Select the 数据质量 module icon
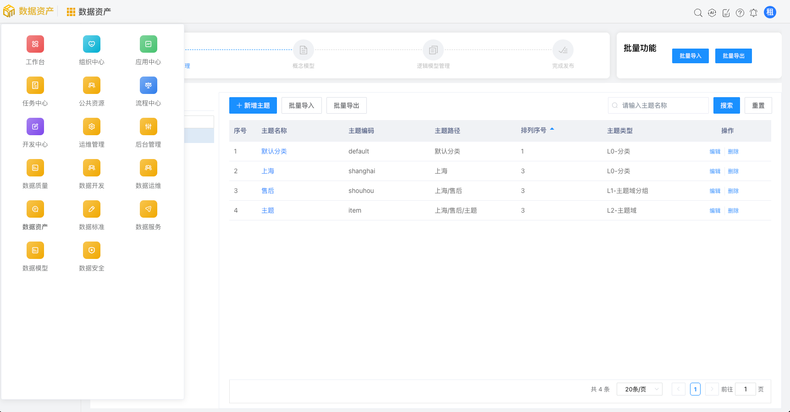The image size is (790, 412). point(35,168)
